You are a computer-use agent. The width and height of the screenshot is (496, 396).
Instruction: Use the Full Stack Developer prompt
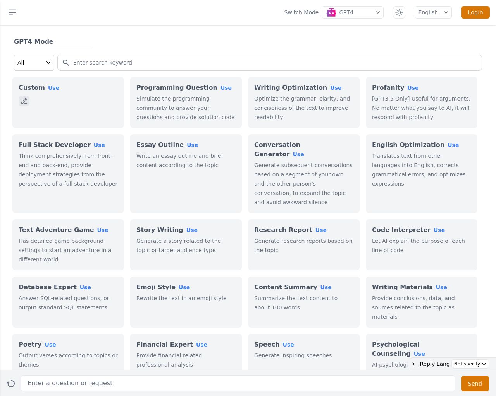[100, 145]
